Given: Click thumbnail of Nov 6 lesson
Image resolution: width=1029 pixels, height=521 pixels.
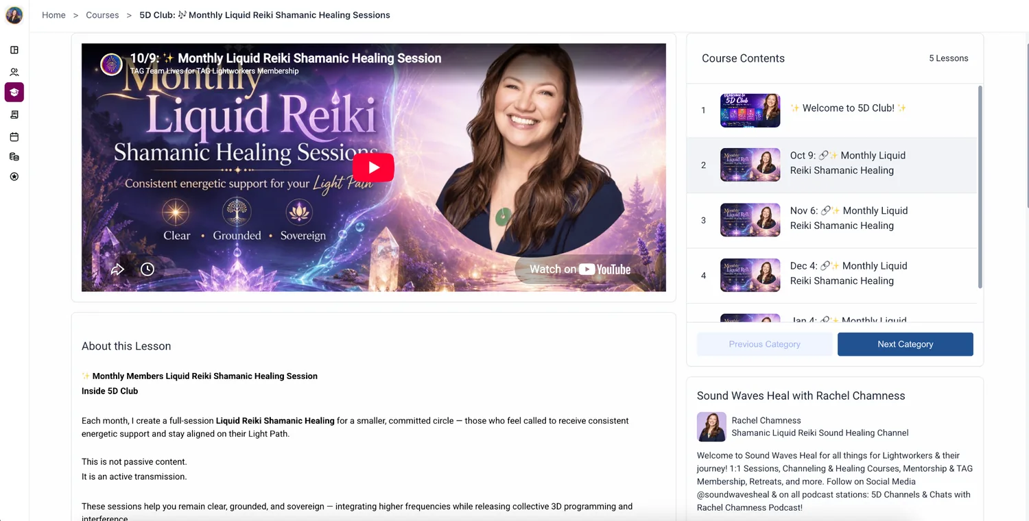Looking at the screenshot, I should click(750, 220).
